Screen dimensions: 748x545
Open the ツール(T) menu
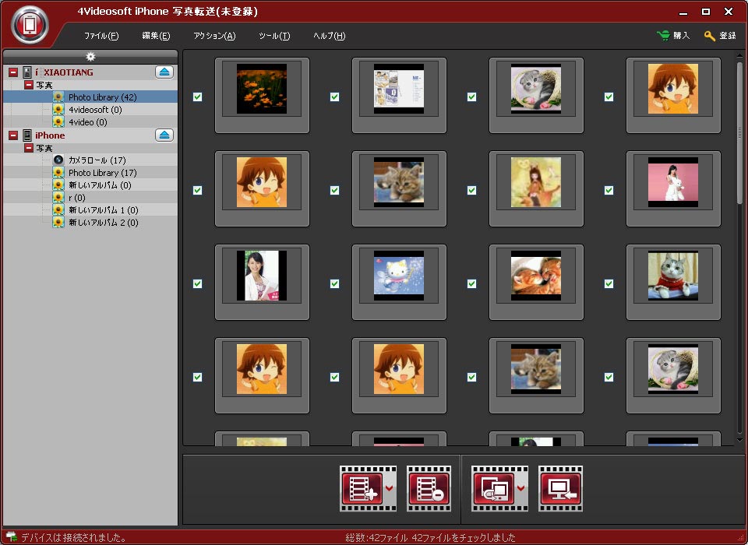pyautogui.click(x=274, y=36)
